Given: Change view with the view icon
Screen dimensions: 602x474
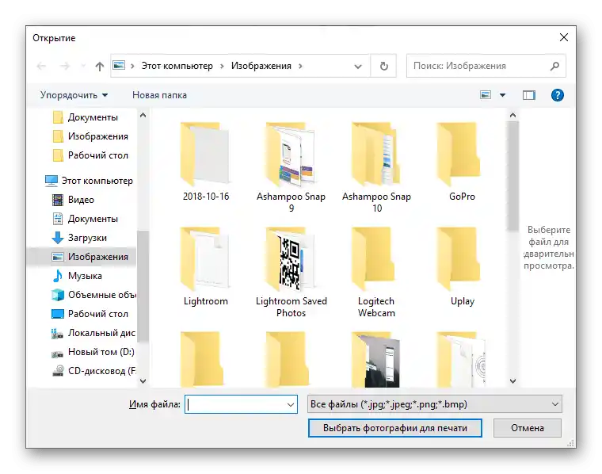Looking at the screenshot, I should coord(486,94).
